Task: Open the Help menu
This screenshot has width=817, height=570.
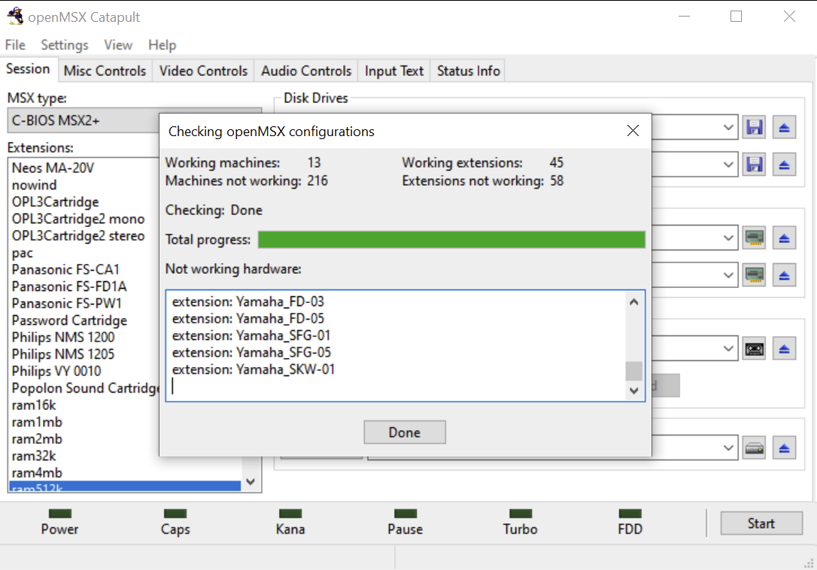Action: click(162, 45)
